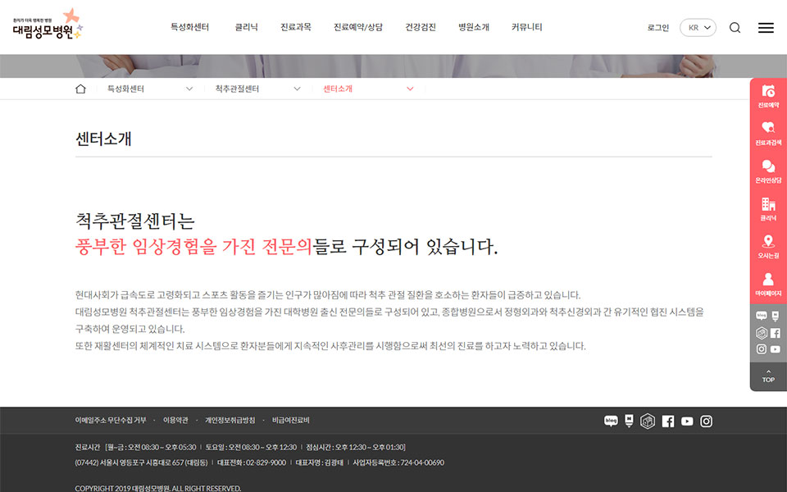Viewport: 787px width, 492px height.
Task: Click the 로그인 link
Action: tap(657, 27)
